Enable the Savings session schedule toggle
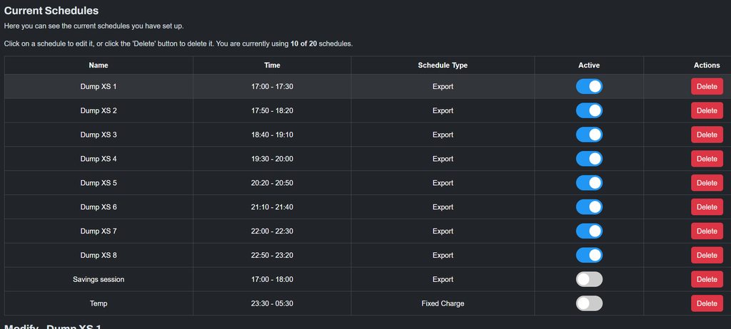Screen dimensions: 731x329 589,279
